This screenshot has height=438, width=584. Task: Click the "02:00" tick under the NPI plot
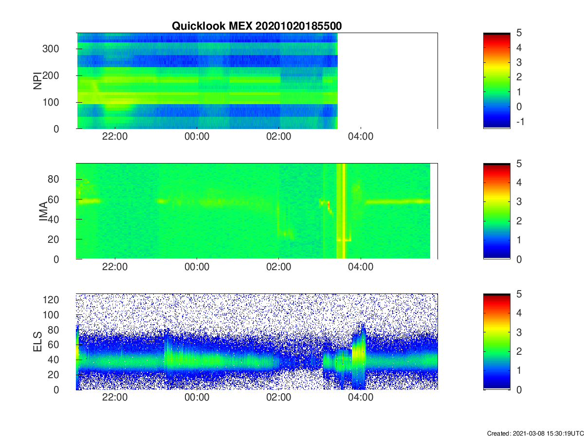click(x=278, y=137)
